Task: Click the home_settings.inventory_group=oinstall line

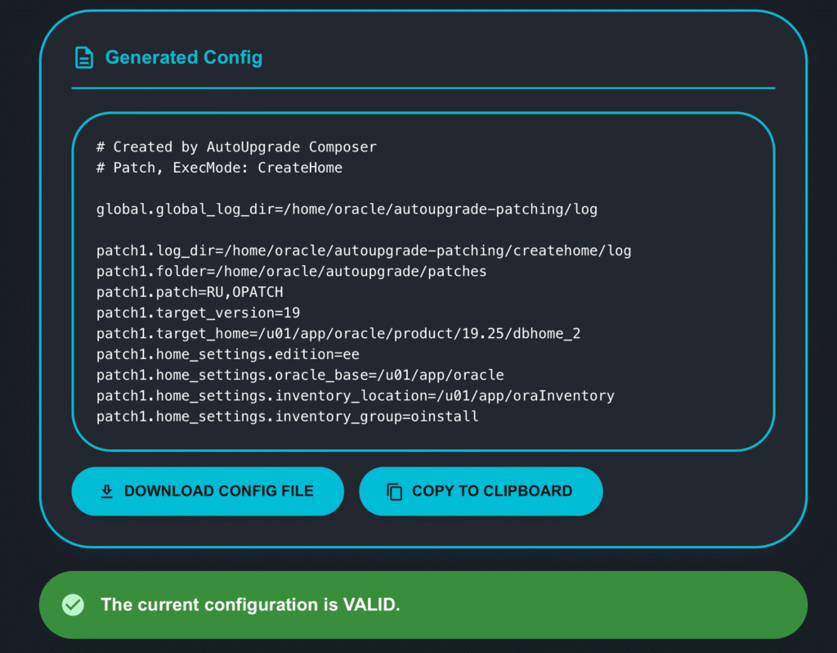Action: pyautogui.click(x=287, y=417)
